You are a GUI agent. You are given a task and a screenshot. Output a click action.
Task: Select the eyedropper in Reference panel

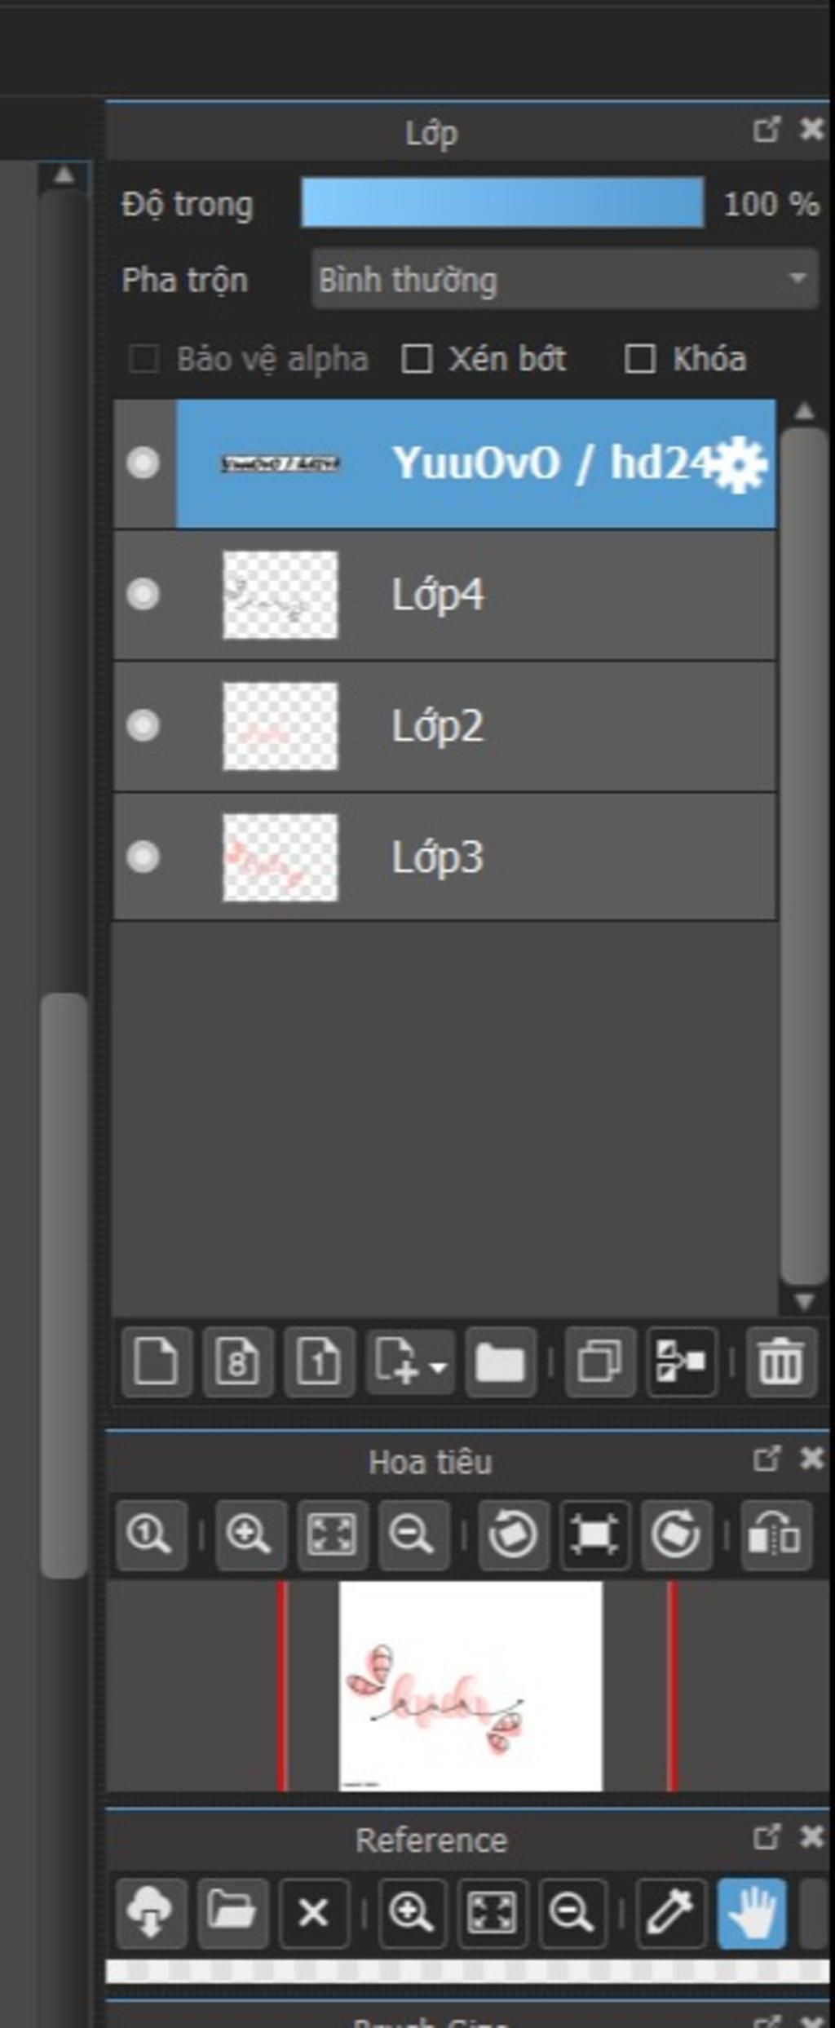pyautogui.click(x=669, y=1911)
